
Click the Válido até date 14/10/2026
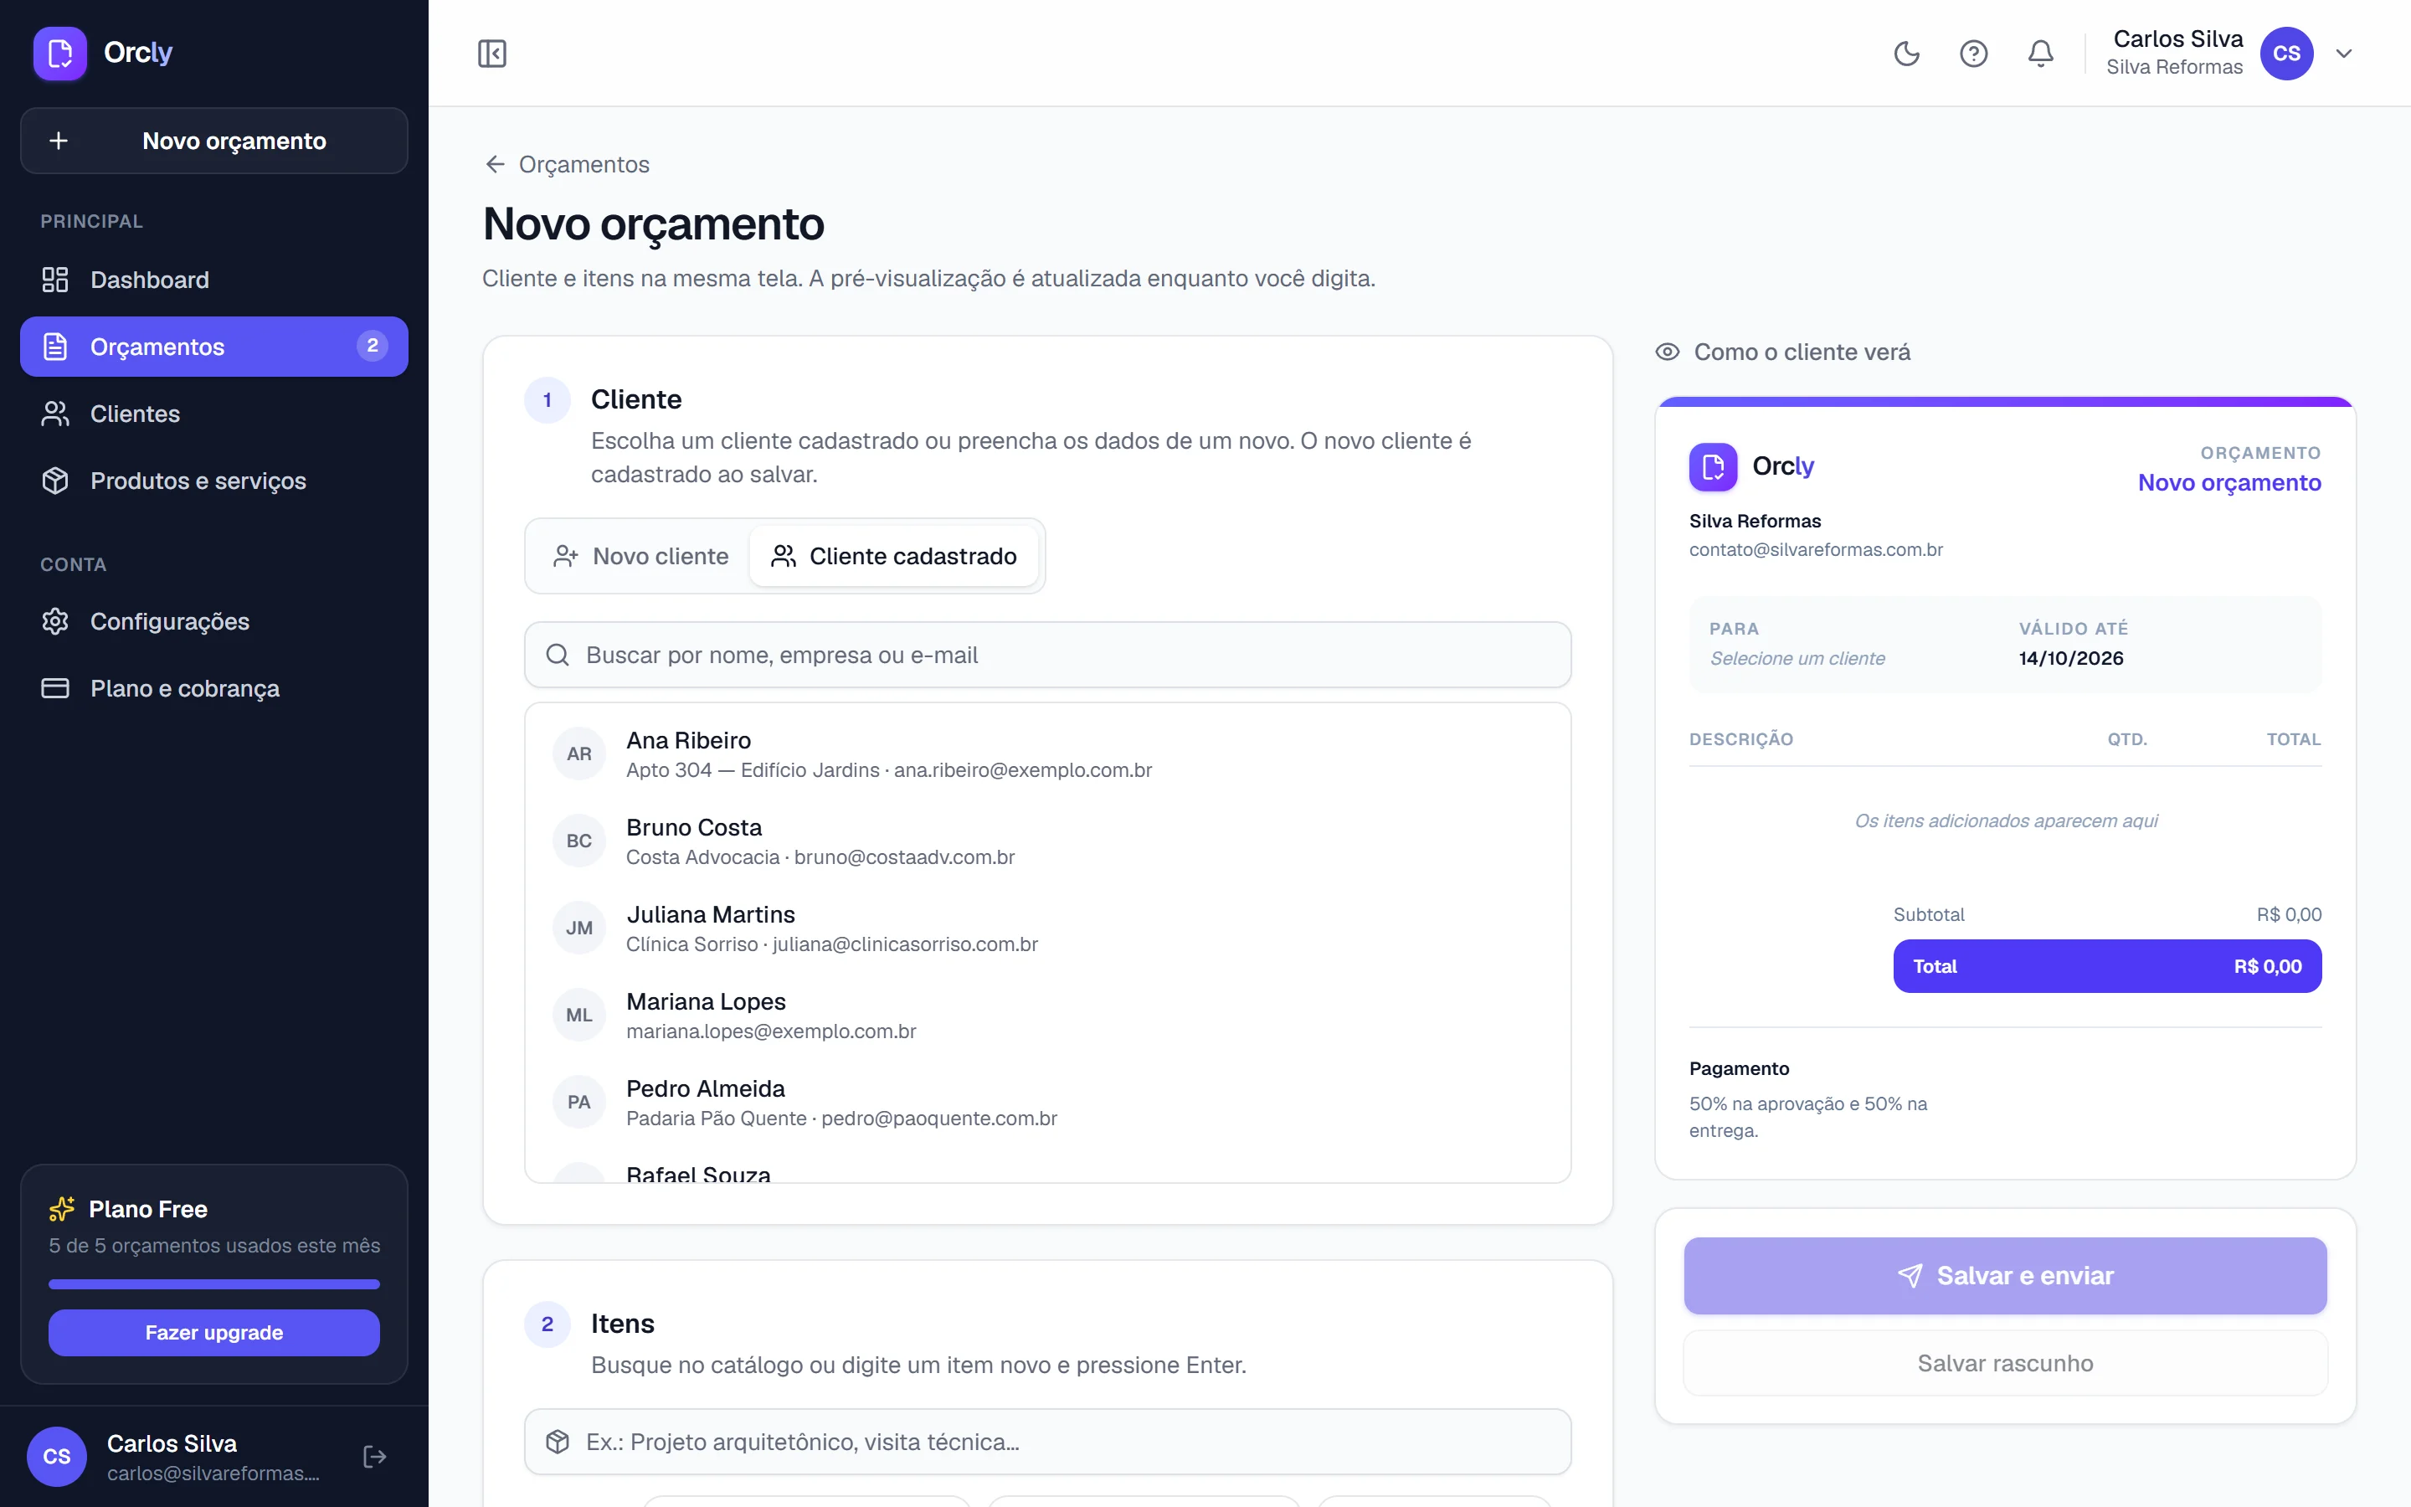pyautogui.click(x=2070, y=659)
